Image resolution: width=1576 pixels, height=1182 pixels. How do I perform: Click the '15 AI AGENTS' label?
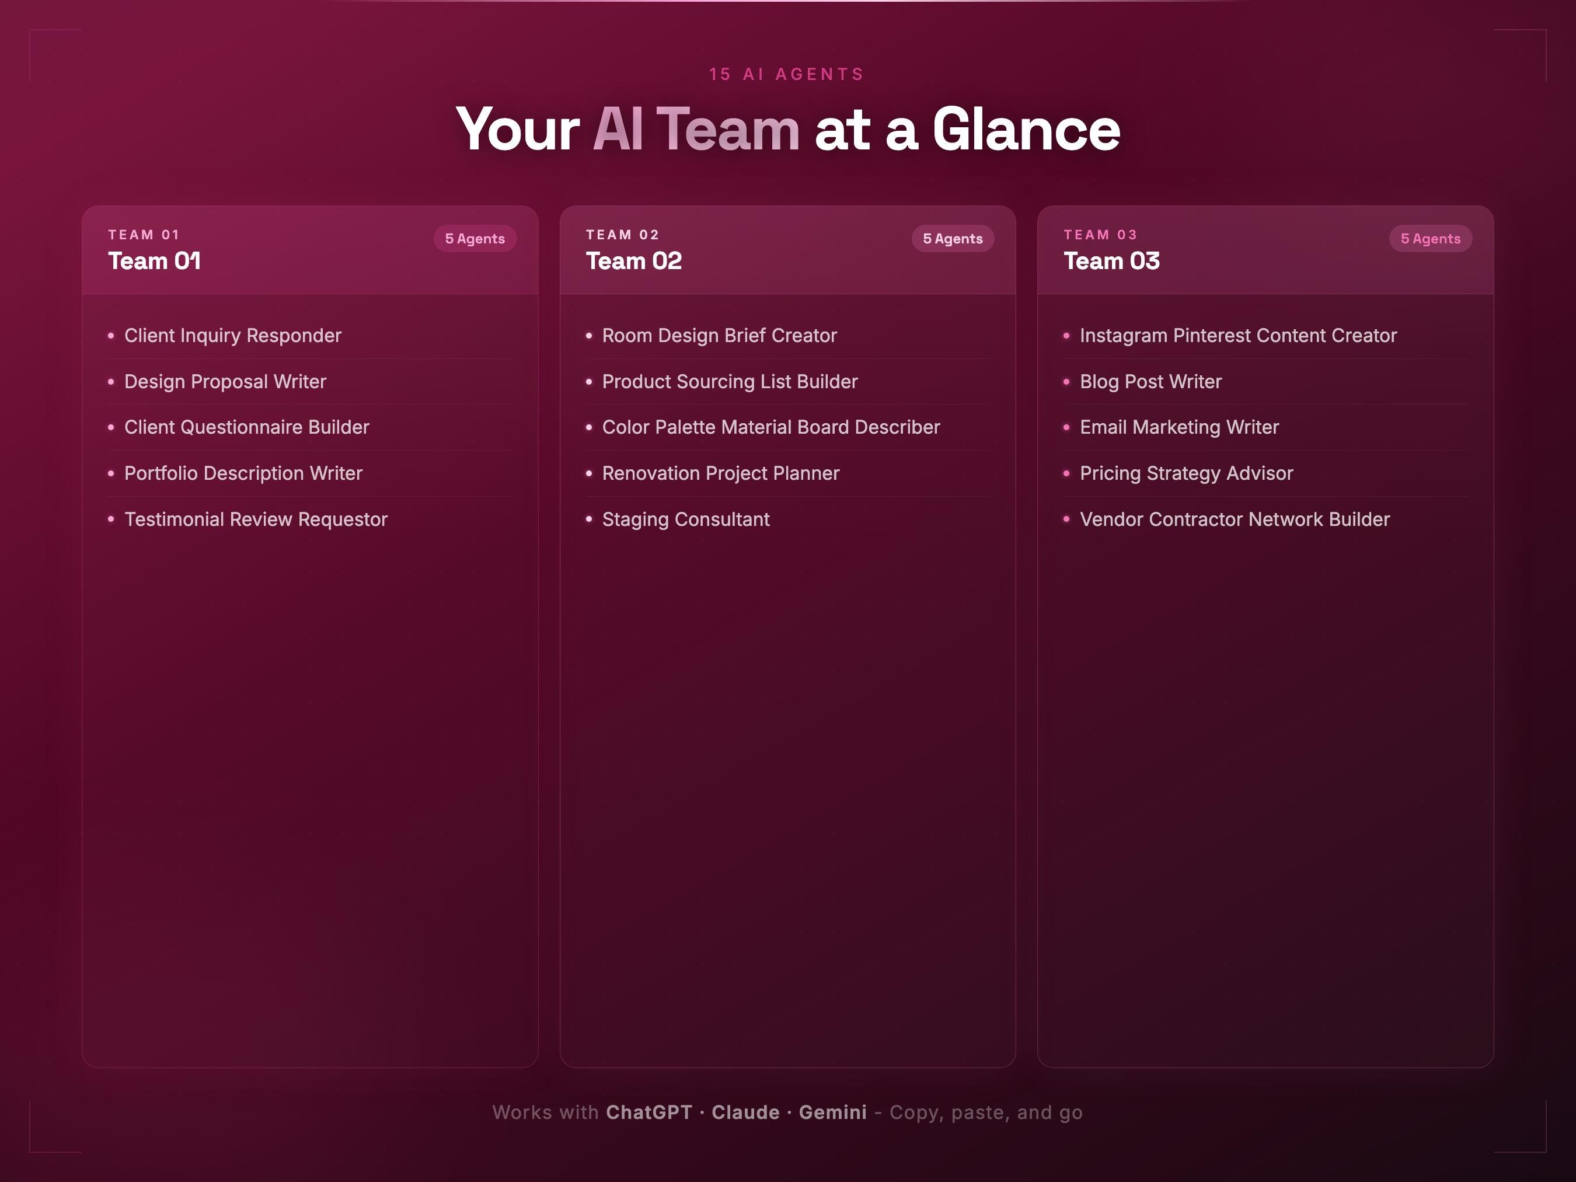point(787,74)
